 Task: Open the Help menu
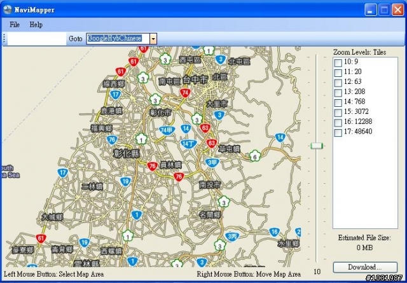(36, 25)
